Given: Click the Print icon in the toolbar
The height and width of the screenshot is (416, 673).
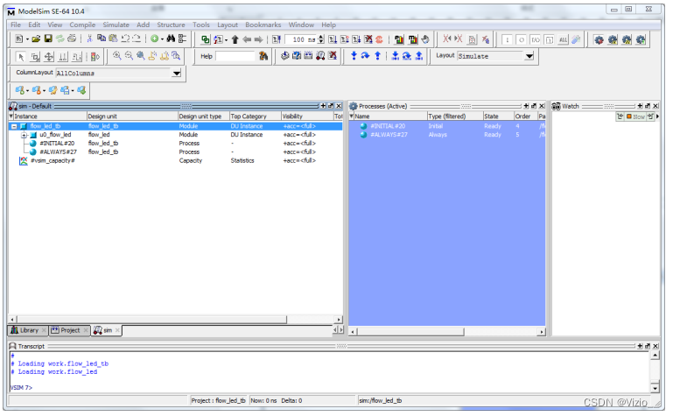Looking at the screenshot, I should click(x=72, y=39).
